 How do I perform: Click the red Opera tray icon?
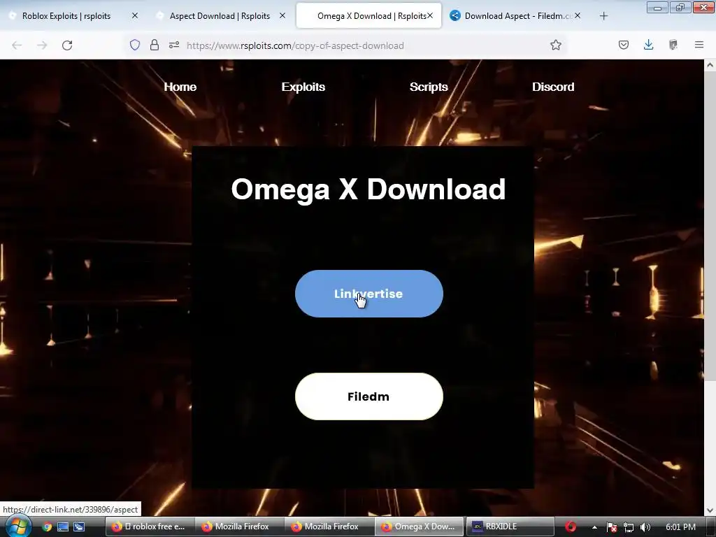[x=571, y=527]
